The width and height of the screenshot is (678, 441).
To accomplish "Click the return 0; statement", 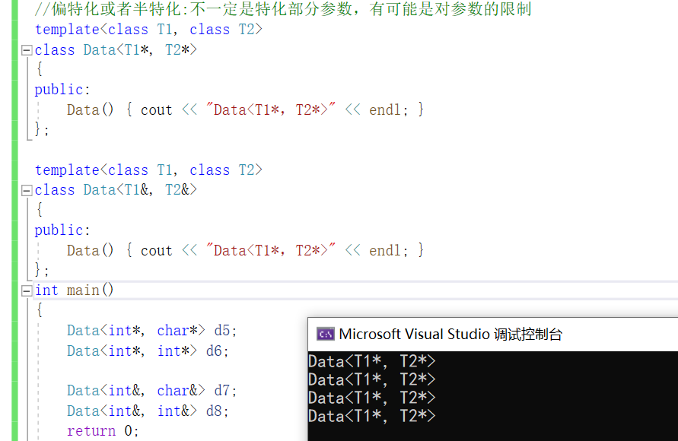I will point(103,430).
